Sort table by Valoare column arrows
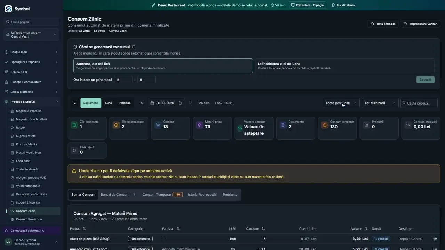Screen dimensions: 445x250 click(366, 229)
